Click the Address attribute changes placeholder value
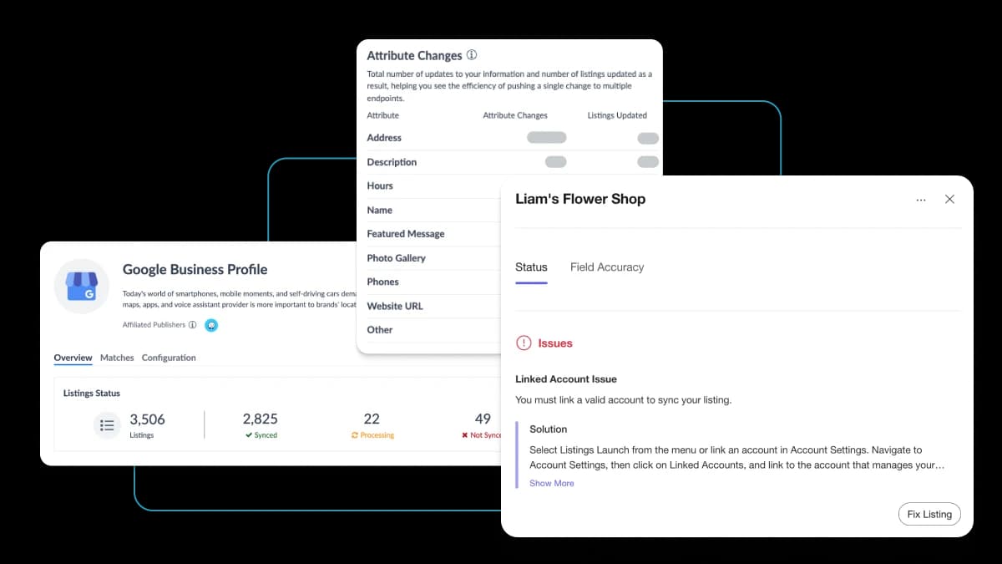The image size is (1002, 564). [547, 138]
